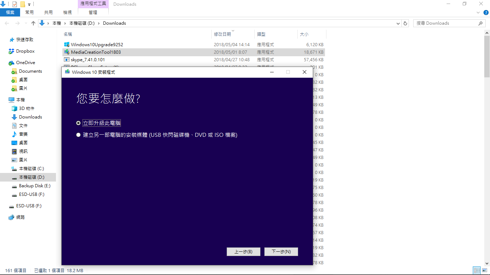Click the properties icon in quick access toolbar
This screenshot has width=490, height=275.
pyautogui.click(x=14, y=4)
